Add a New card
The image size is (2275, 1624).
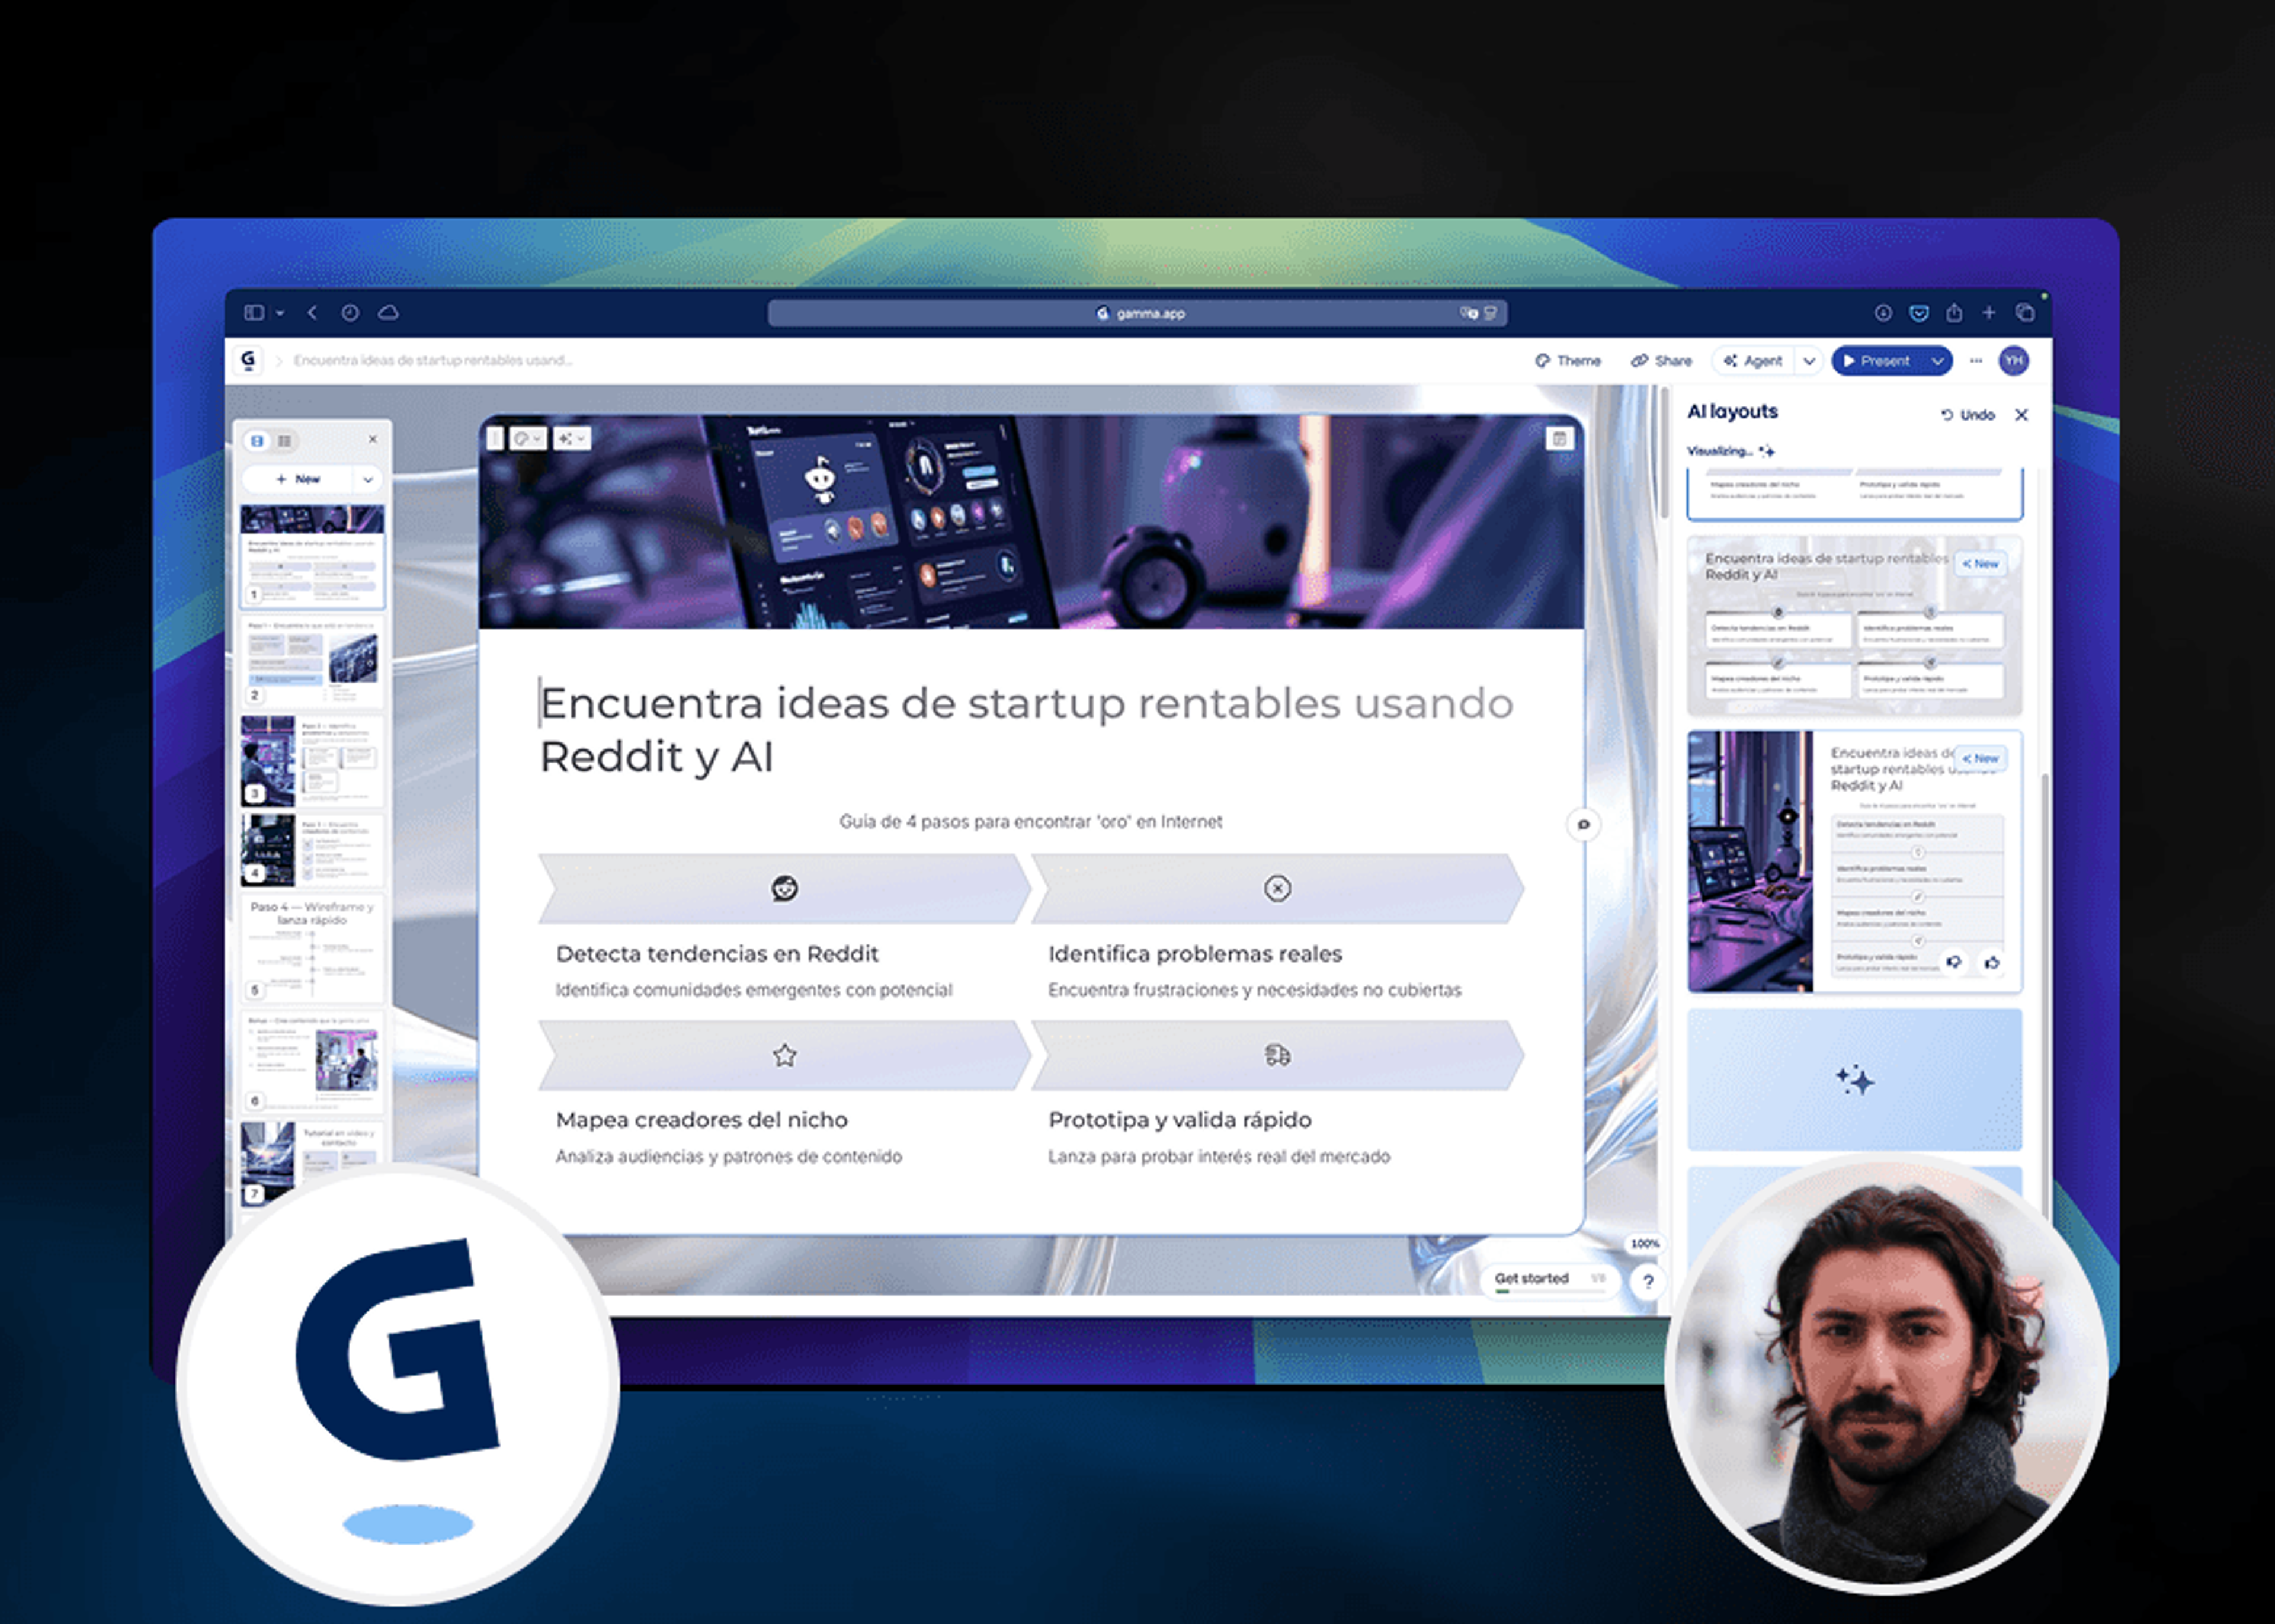click(x=298, y=480)
